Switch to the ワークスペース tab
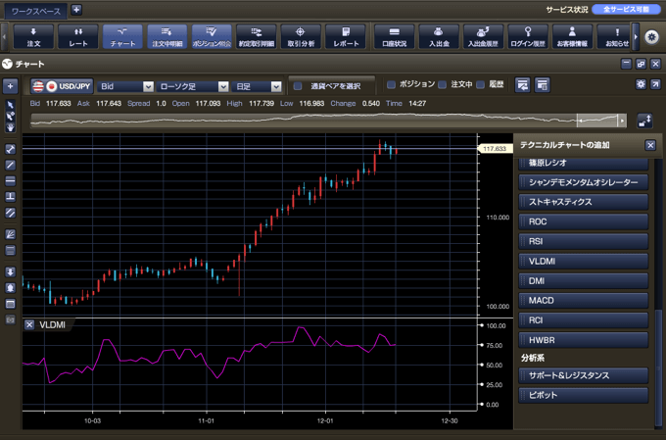666x440 pixels. click(x=36, y=11)
